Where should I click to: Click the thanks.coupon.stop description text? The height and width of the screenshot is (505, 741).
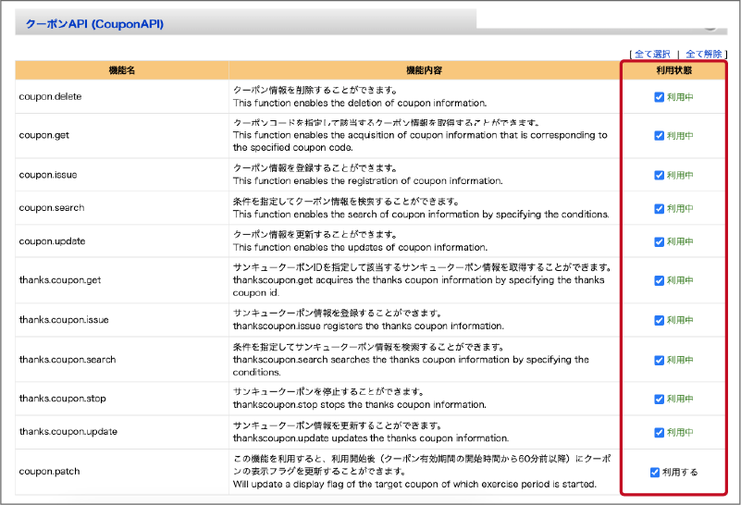tap(359, 399)
